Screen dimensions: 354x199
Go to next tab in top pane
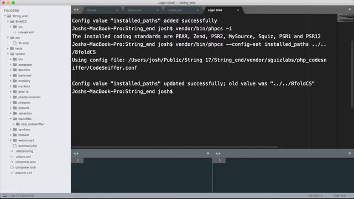click(78, 10)
